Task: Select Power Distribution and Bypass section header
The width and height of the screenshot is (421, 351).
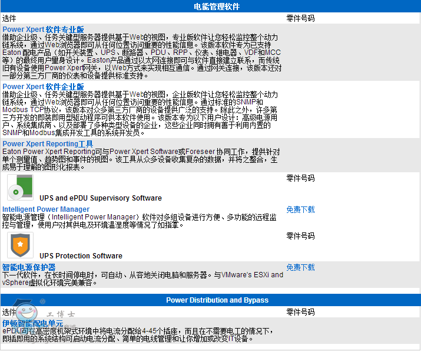Action: 217,300
